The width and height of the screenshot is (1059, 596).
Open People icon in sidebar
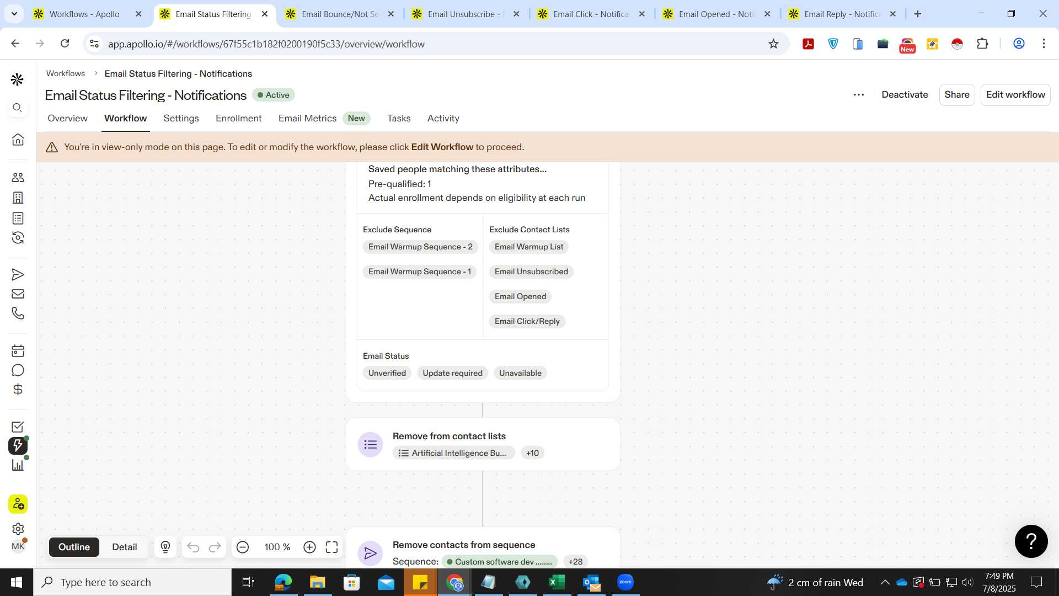[18, 177]
